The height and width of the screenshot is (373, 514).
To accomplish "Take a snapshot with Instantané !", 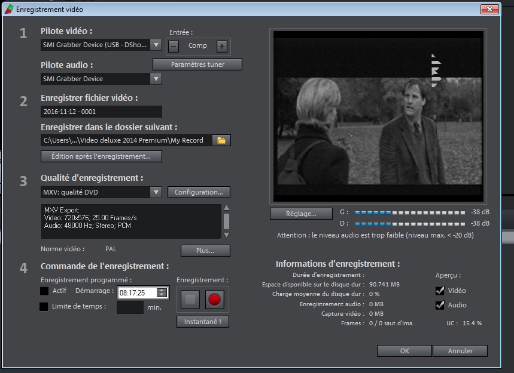I will pos(203,322).
